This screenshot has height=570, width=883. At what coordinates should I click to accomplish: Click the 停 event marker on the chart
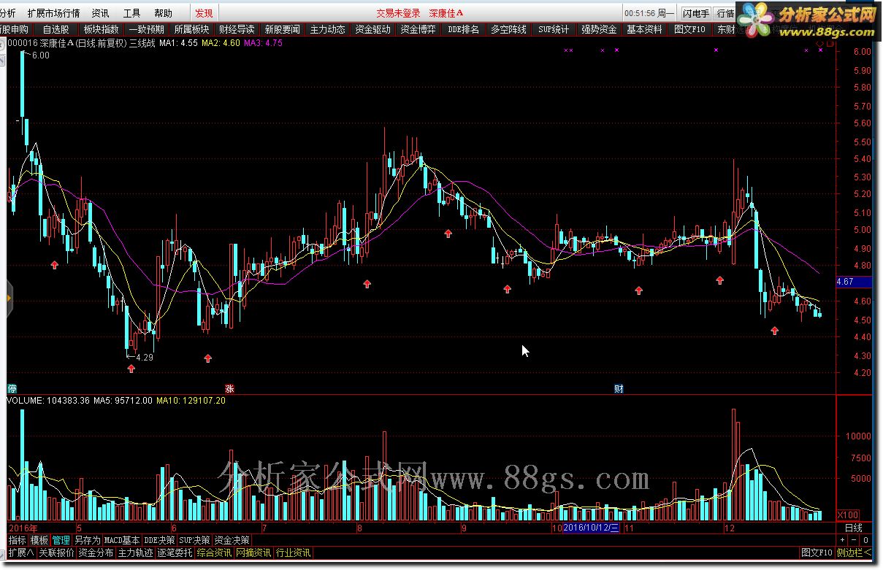pos(12,388)
